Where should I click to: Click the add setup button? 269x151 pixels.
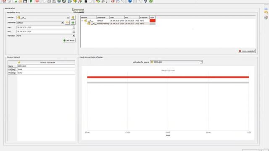click(69, 40)
